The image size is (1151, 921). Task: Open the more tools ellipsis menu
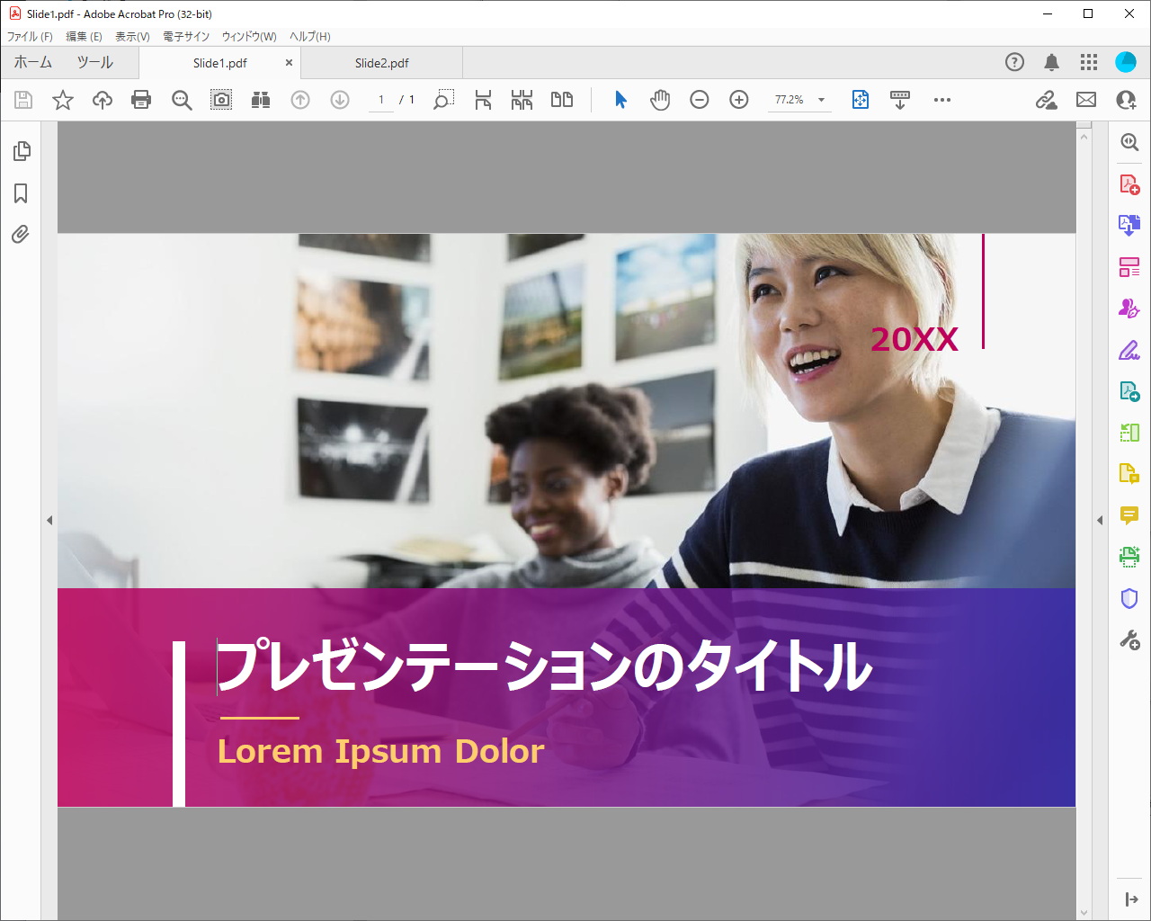(x=941, y=100)
